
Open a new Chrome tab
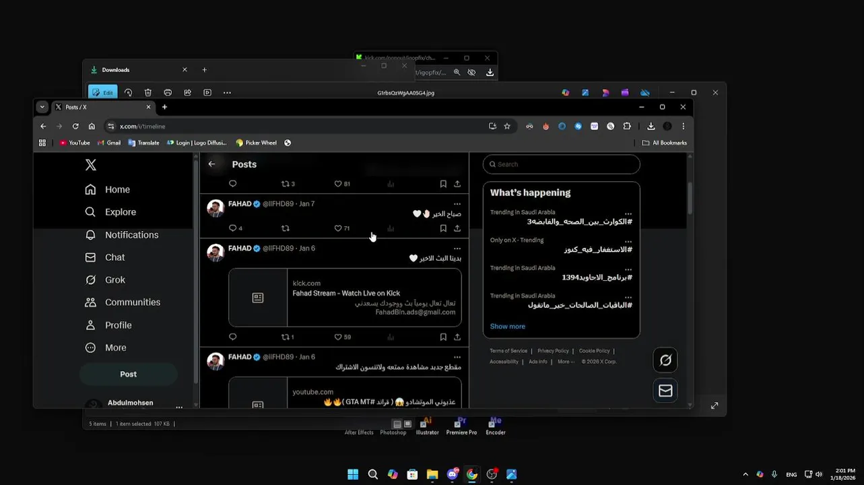[164, 107]
